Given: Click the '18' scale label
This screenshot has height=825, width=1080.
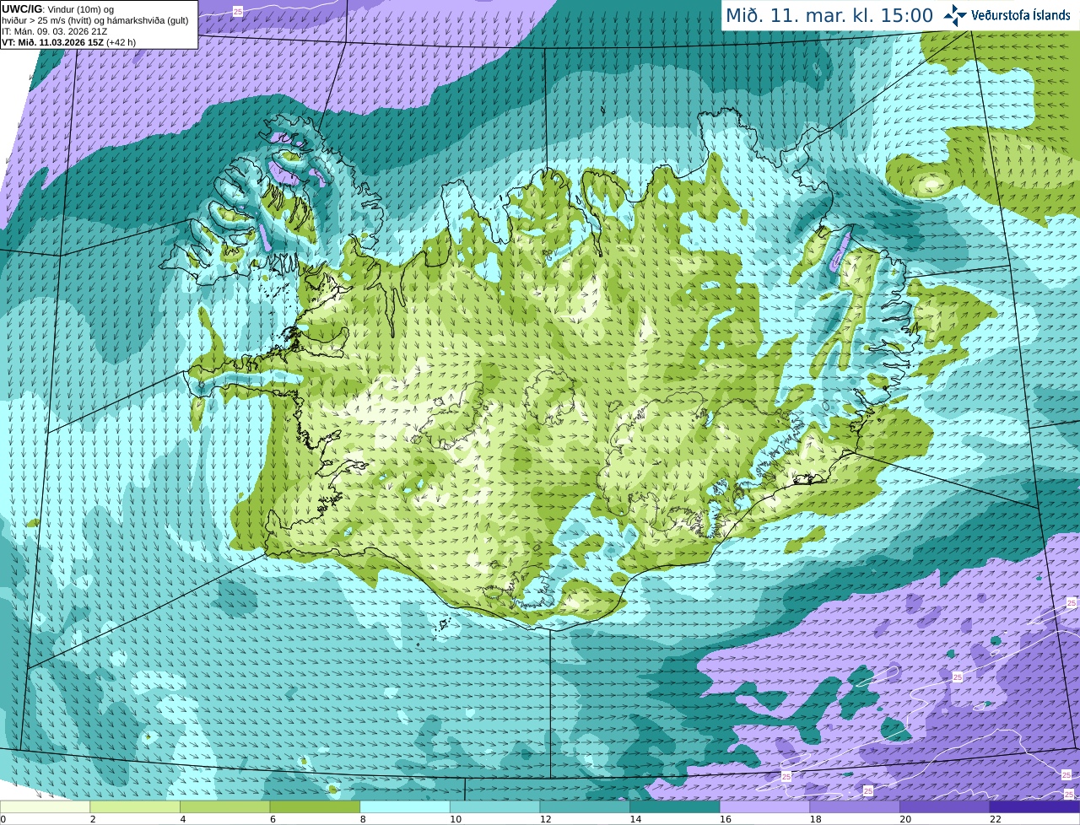Looking at the screenshot, I should pyautogui.click(x=816, y=819).
